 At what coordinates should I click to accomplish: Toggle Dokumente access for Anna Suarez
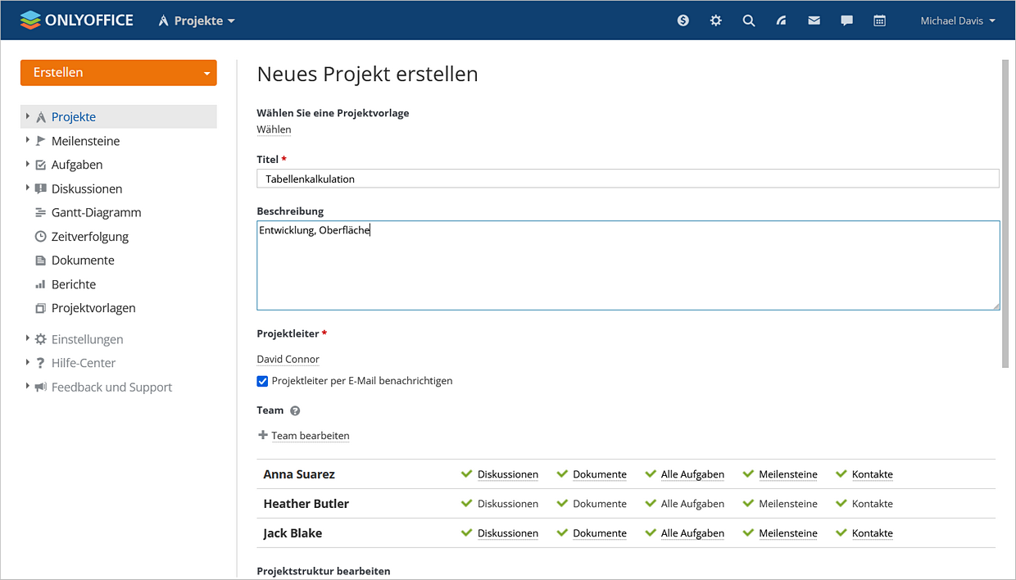click(x=592, y=474)
